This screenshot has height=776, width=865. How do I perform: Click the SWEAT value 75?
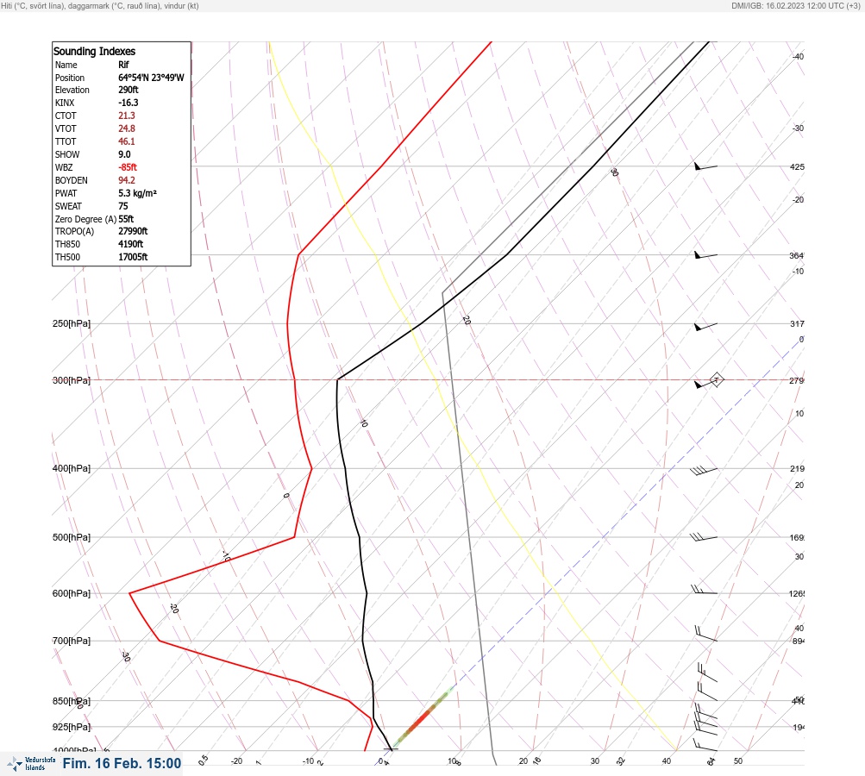(x=123, y=206)
